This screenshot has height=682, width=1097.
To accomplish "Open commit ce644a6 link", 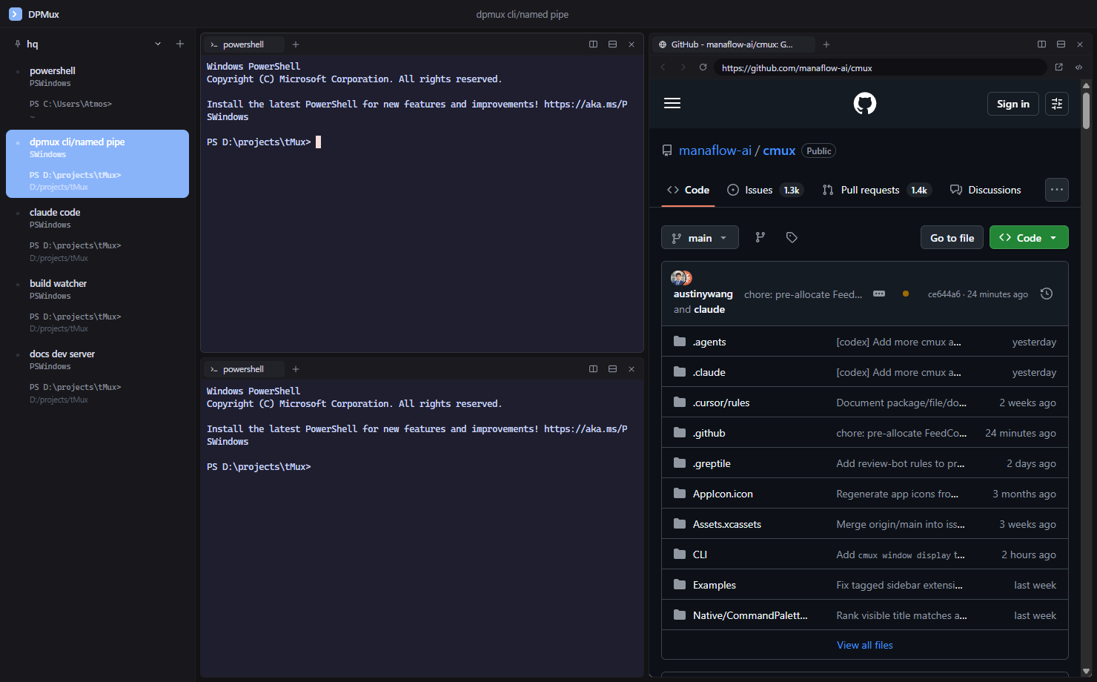I will tap(944, 294).
